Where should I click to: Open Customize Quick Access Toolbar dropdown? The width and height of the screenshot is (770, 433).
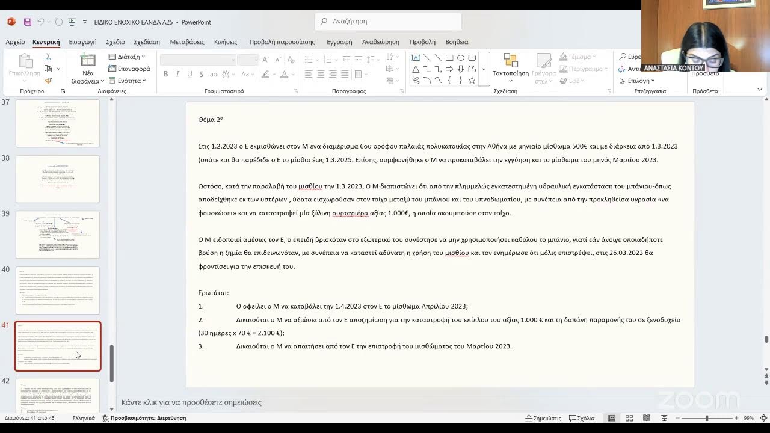[85, 22]
